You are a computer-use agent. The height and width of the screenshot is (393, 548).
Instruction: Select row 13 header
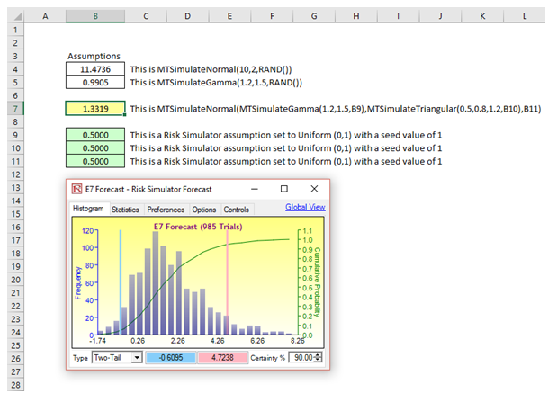point(15,188)
